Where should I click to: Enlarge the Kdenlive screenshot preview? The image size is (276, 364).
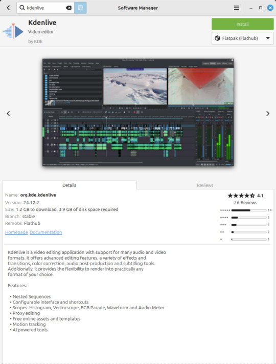tap(138, 112)
